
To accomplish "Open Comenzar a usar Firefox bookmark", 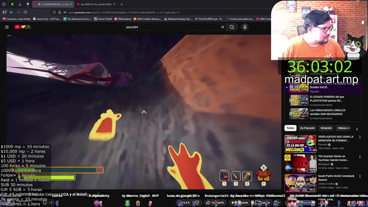I will pyautogui.click(x=16, y=19).
